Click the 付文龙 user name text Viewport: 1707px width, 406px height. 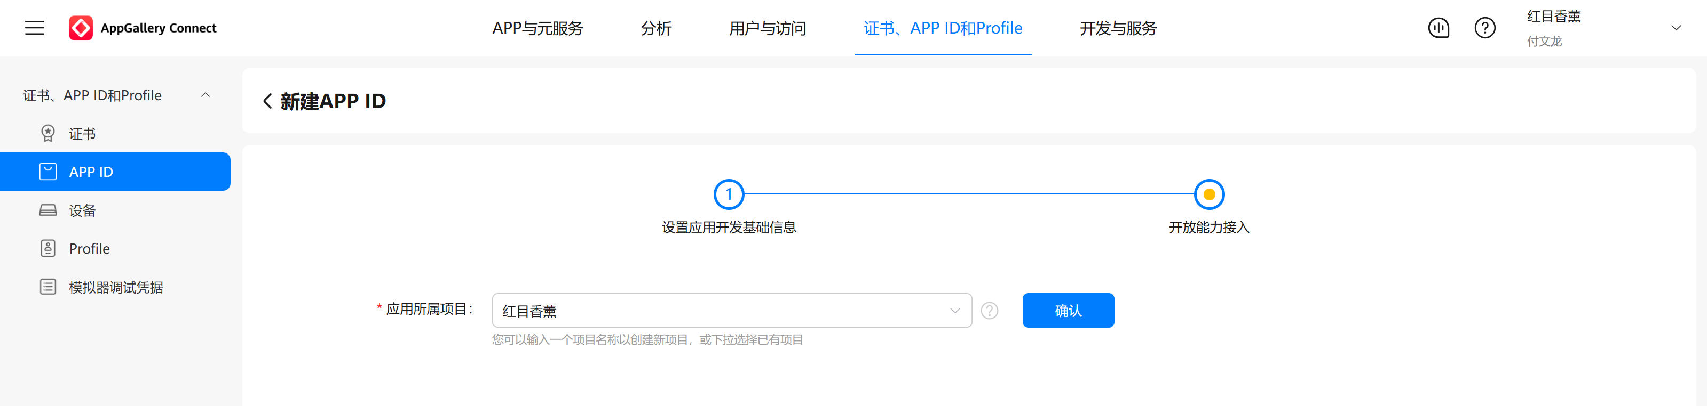coord(1545,41)
